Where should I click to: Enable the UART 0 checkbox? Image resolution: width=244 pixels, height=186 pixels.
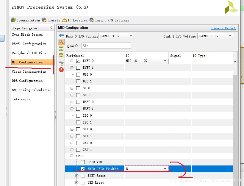[x=78, y=102]
